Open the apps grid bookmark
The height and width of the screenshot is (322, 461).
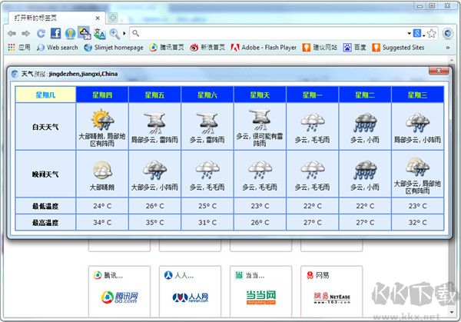[19, 48]
